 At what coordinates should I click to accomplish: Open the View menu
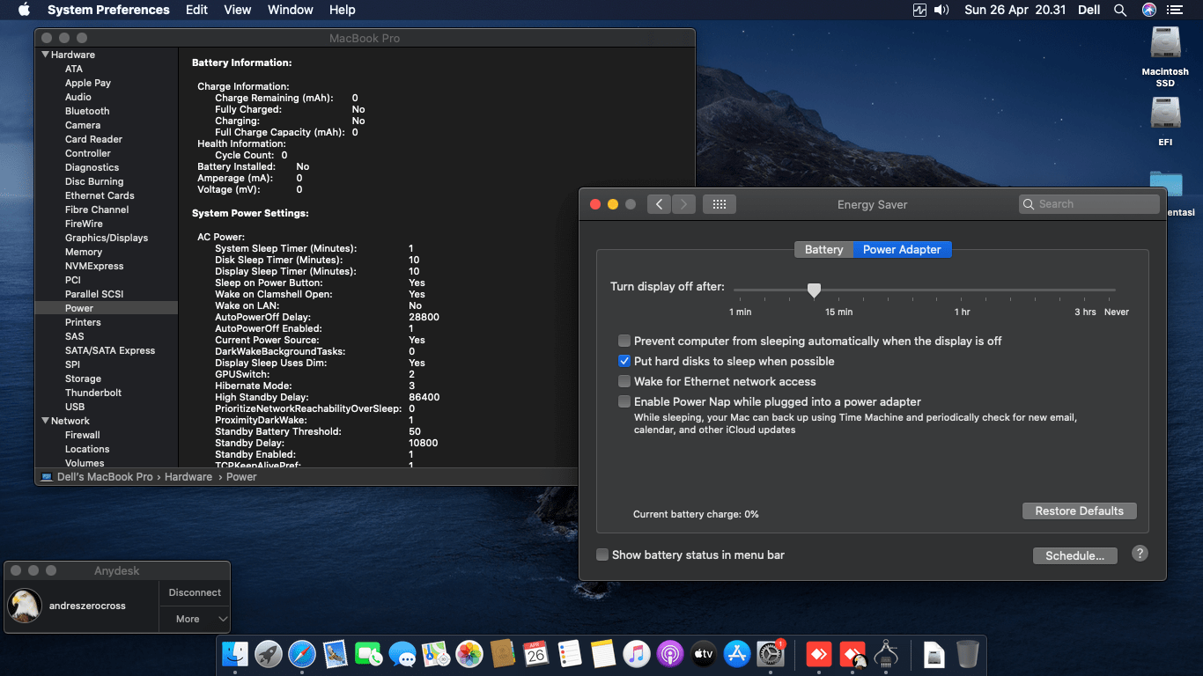238,10
